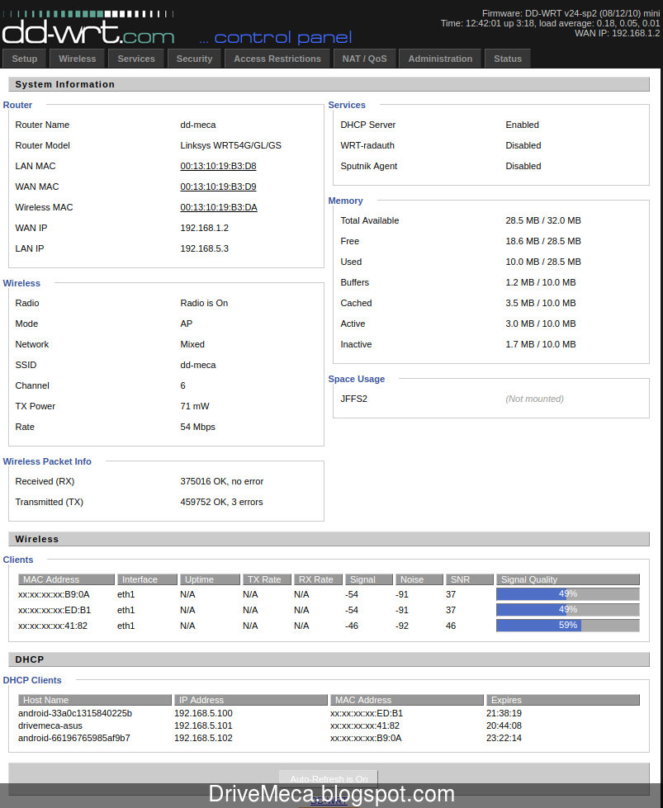The height and width of the screenshot is (808, 663).
Task: Switch to the Setup tab
Action: 24,58
